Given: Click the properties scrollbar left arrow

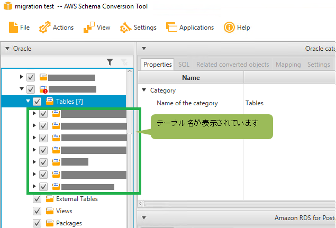Looking at the screenshot, I should (140, 203).
